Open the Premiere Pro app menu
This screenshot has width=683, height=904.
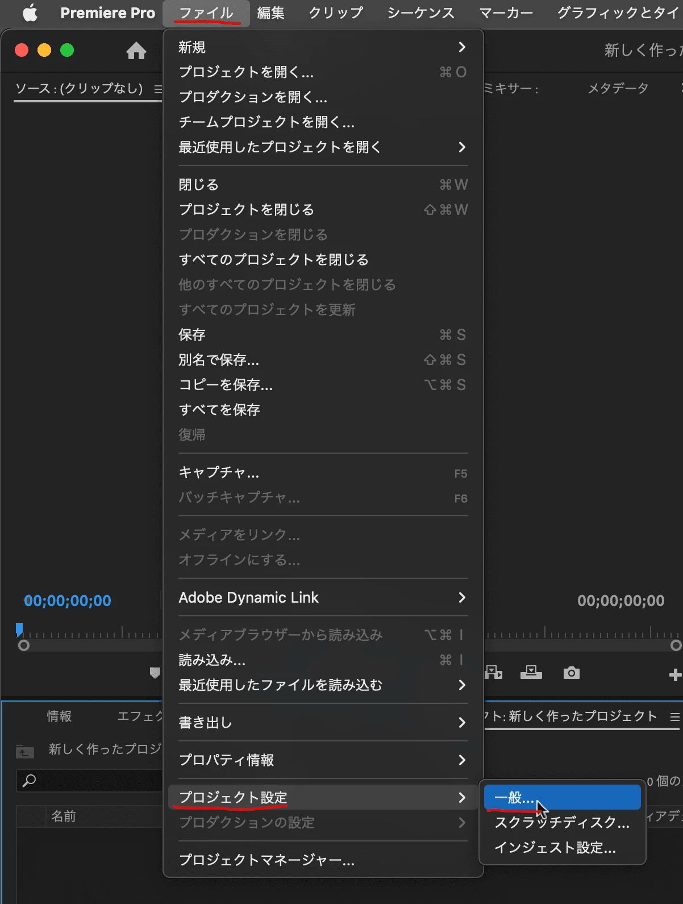click(108, 13)
